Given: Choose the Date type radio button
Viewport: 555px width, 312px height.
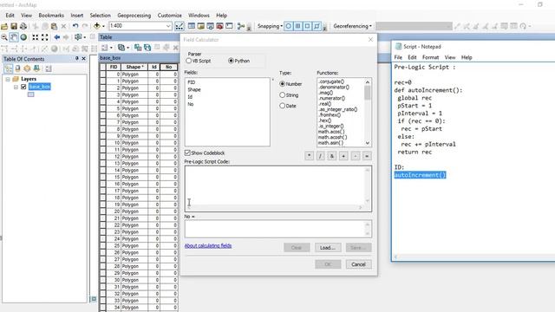Looking at the screenshot, I should [x=282, y=106].
